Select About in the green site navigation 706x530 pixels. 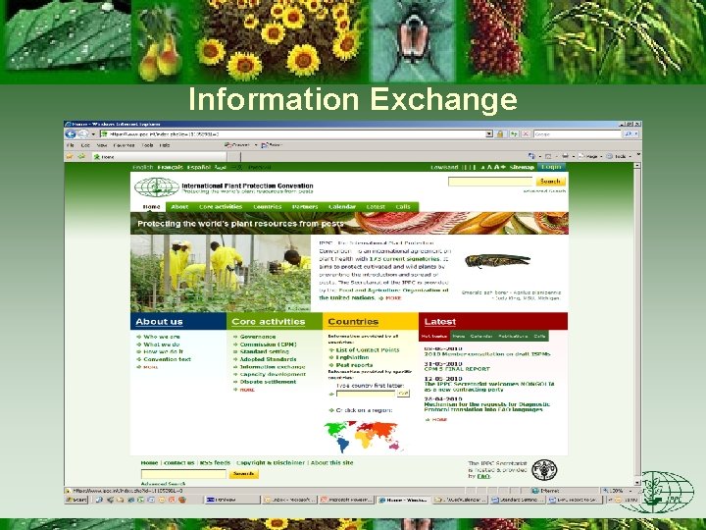(179, 207)
